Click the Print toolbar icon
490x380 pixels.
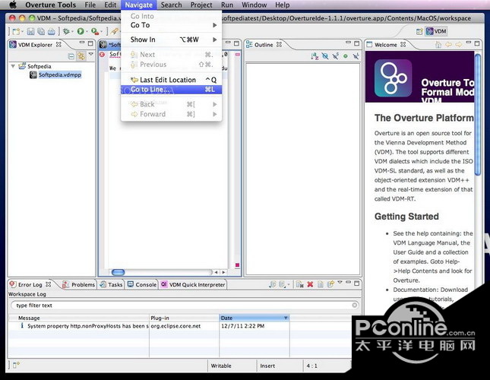tap(52, 31)
